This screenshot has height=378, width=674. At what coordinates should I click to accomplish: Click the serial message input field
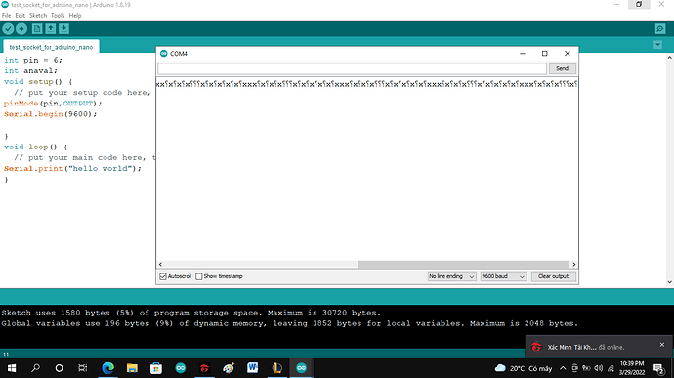pyautogui.click(x=352, y=68)
